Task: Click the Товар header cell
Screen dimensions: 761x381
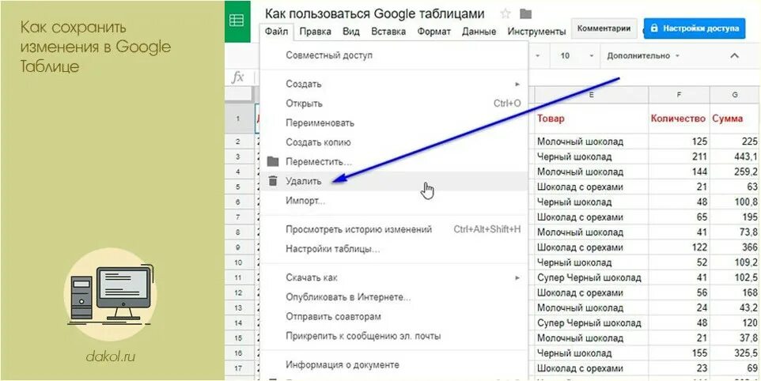Action: (x=591, y=119)
